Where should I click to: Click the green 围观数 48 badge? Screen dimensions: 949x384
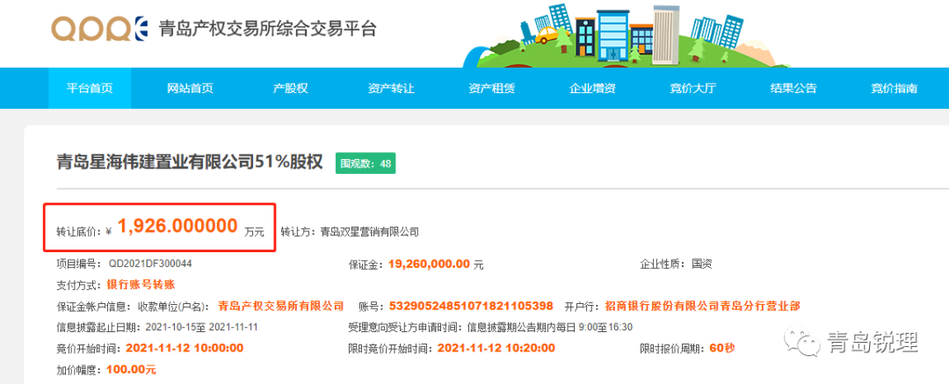(x=365, y=163)
